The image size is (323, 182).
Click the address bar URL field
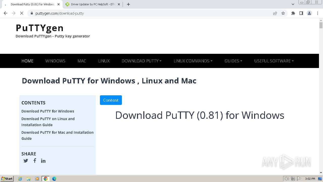[x=151, y=13]
